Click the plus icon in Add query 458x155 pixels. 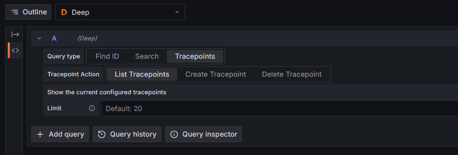[40, 134]
